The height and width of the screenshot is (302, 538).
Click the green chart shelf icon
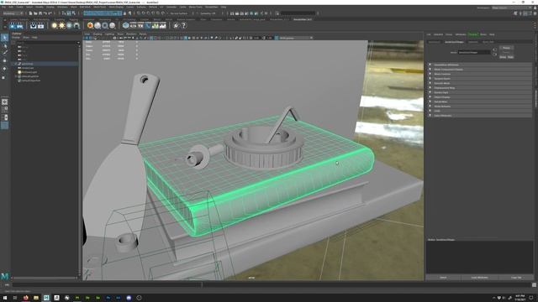[x=156, y=26]
